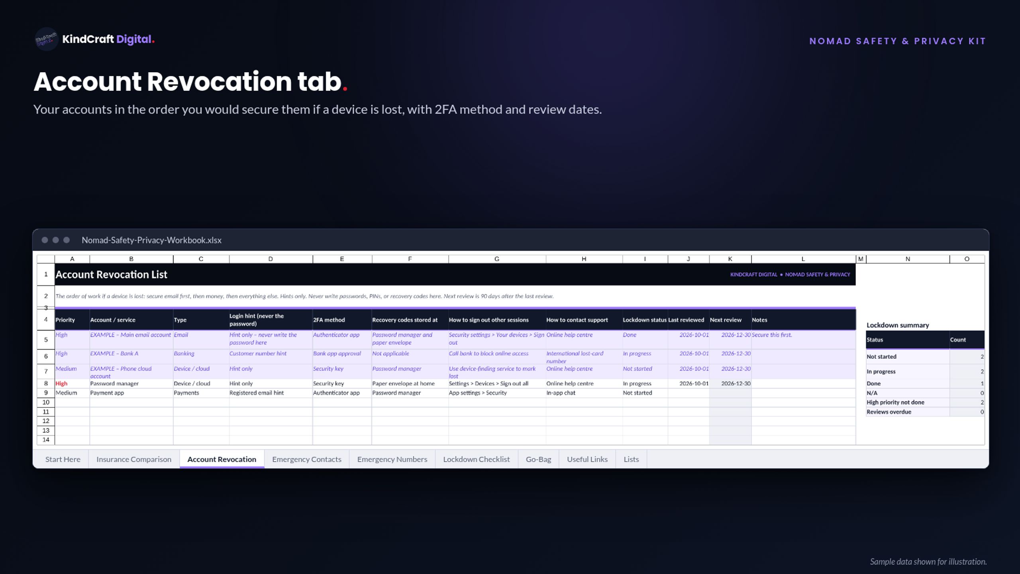Viewport: 1020px width, 574px height.
Task: Select the 'EXAMPLE – Bank A' cell
Action: click(x=131, y=356)
